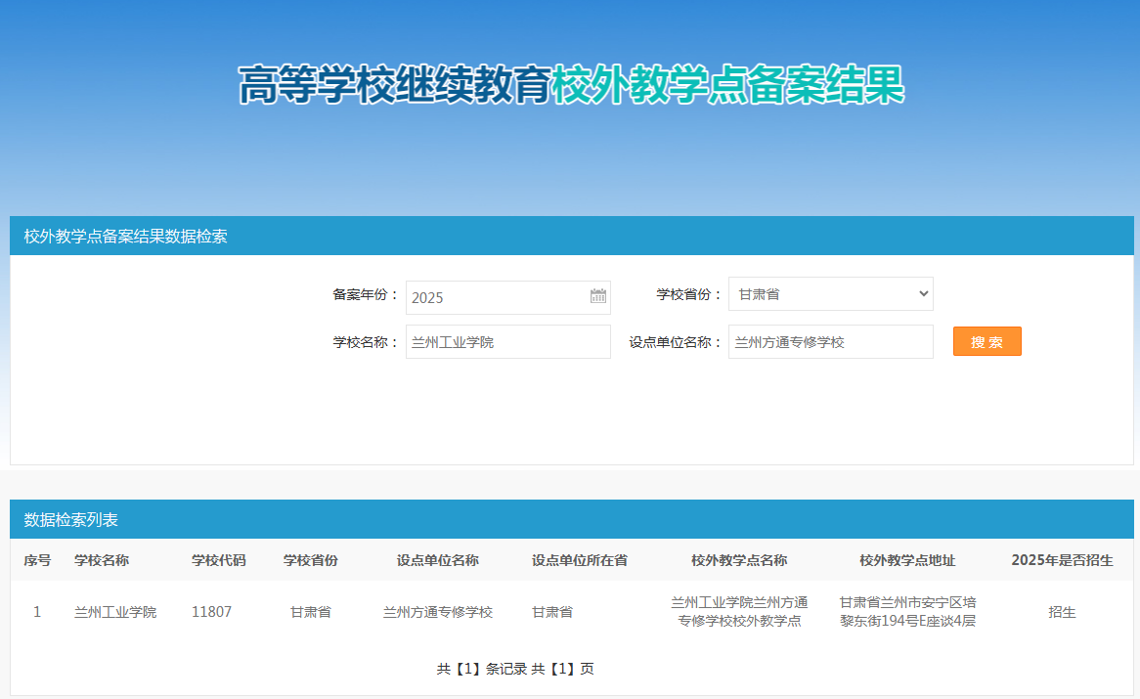This screenshot has width=1140, height=699.
Task: Select the teaching point address cell
Action: pos(907,612)
